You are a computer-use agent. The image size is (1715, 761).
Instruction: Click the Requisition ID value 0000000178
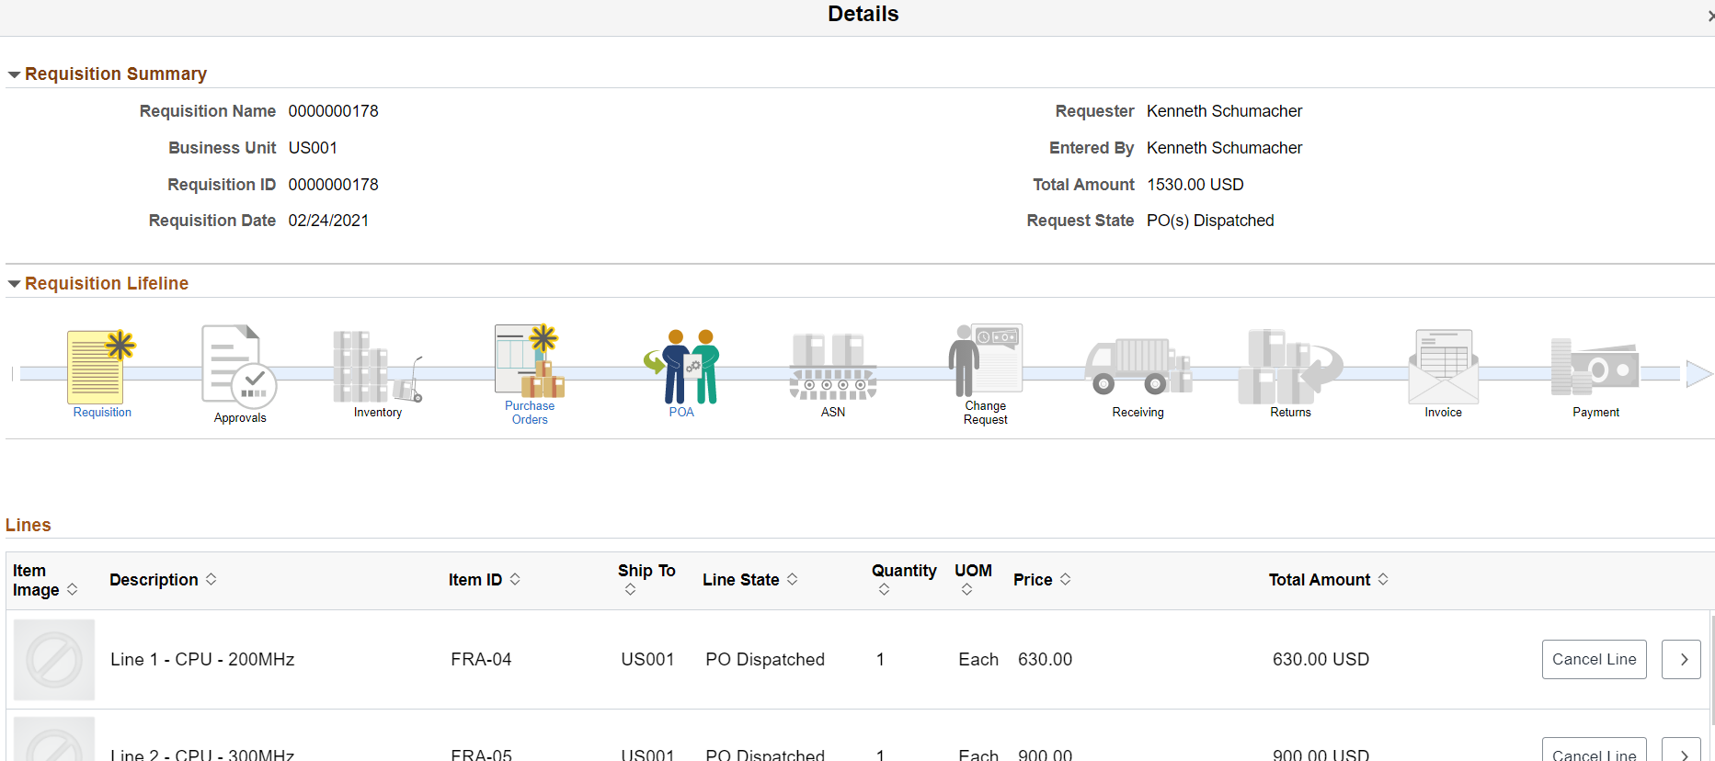click(333, 185)
